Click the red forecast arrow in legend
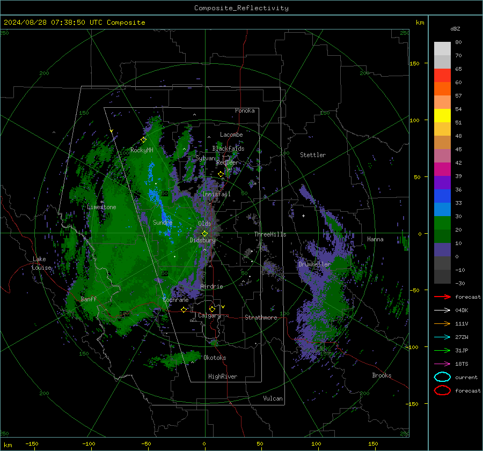 pyautogui.click(x=442, y=297)
